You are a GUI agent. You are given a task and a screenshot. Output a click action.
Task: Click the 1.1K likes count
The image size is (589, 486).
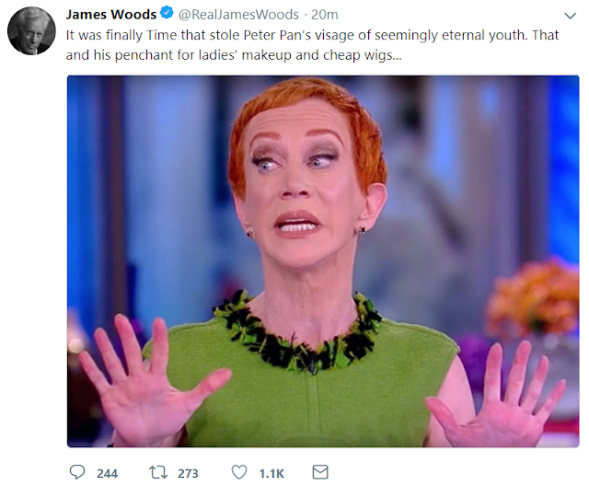coord(271,473)
